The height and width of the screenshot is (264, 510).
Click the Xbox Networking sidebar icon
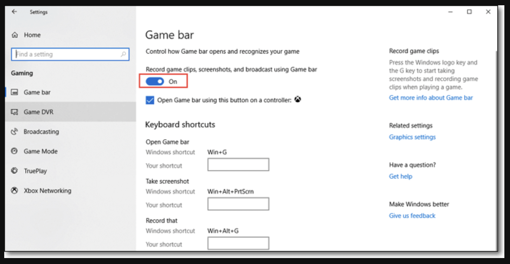15,191
